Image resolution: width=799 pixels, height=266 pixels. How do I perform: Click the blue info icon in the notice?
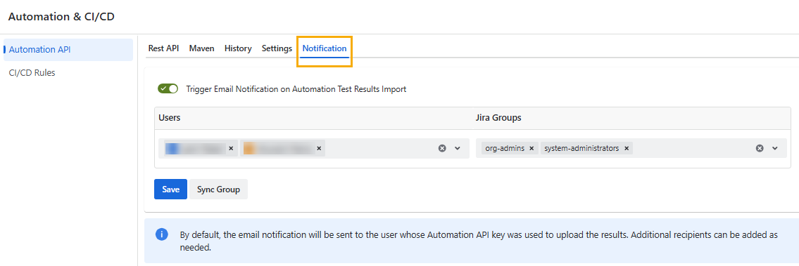pyautogui.click(x=161, y=234)
